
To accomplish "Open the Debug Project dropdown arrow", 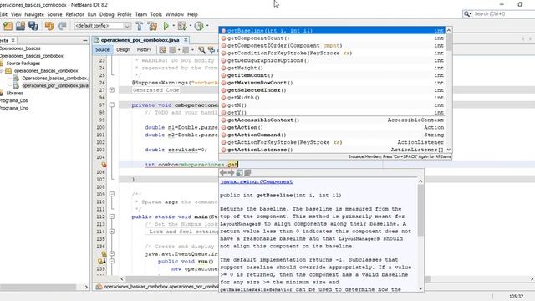I will click(x=191, y=26).
